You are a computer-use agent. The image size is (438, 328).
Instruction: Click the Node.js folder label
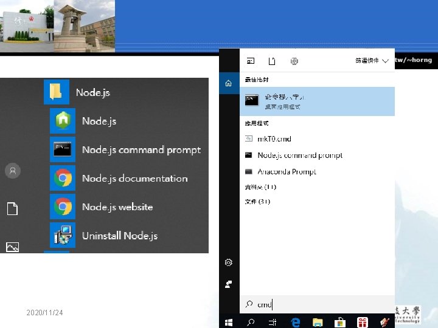[93, 92]
